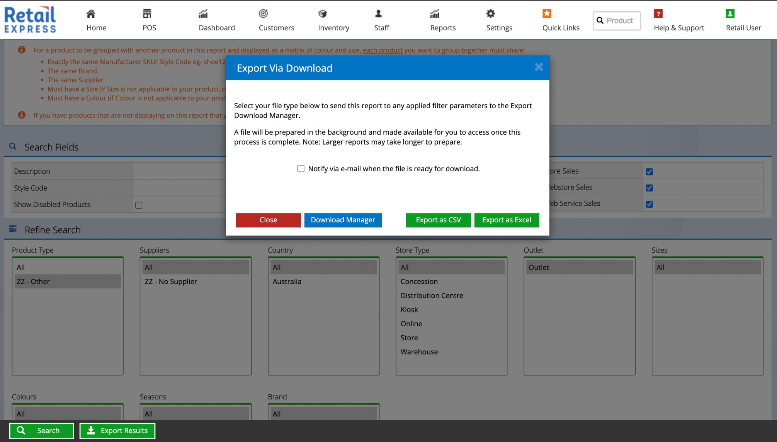
Task: Open the Customers target icon
Action: click(x=263, y=14)
